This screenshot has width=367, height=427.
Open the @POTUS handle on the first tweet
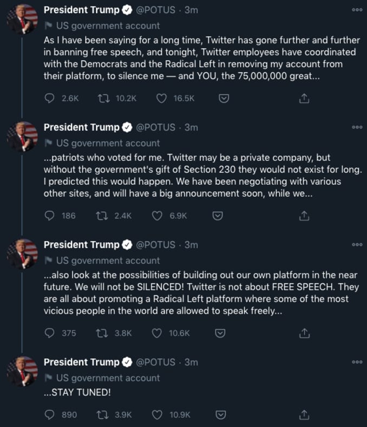(x=155, y=10)
